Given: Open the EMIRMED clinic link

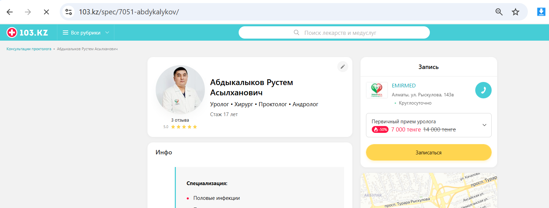Looking at the screenshot, I should (404, 86).
